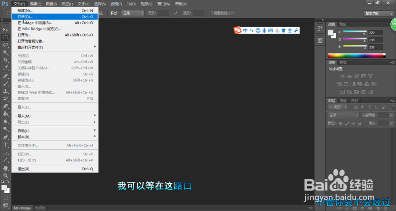Open the History panel icon
The image size is (396, 211).
pos(320,29)
